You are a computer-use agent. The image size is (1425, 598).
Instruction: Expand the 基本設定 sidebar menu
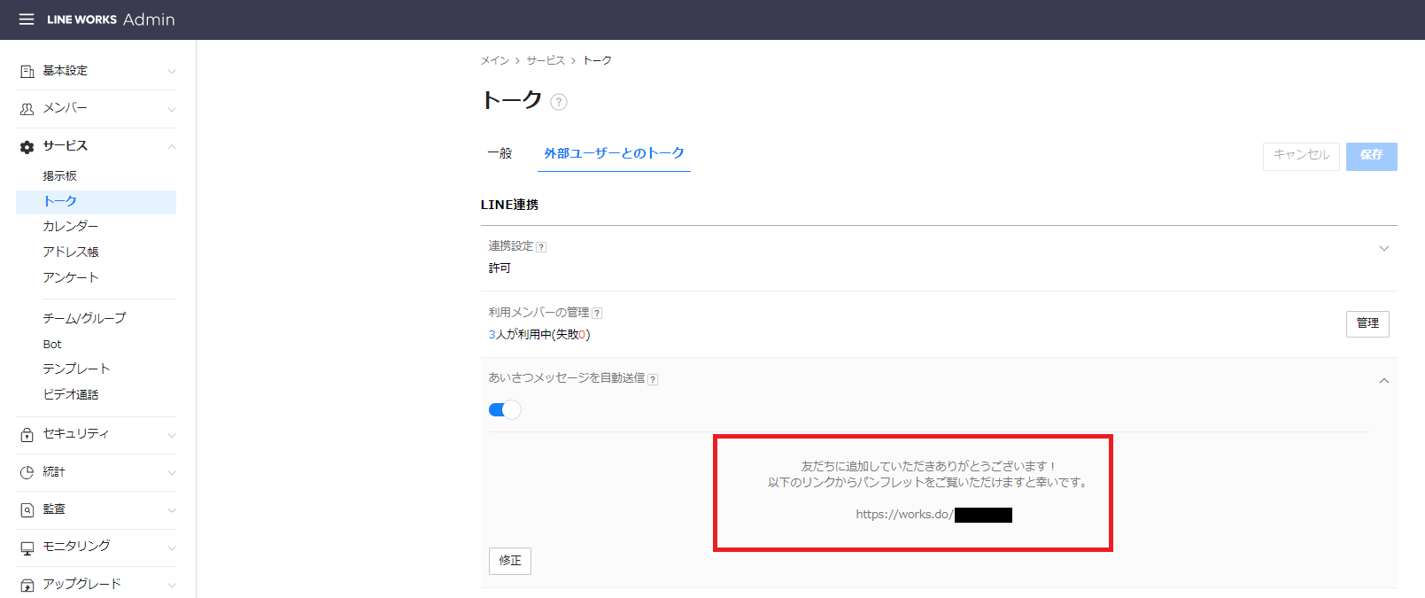point(171,72)
